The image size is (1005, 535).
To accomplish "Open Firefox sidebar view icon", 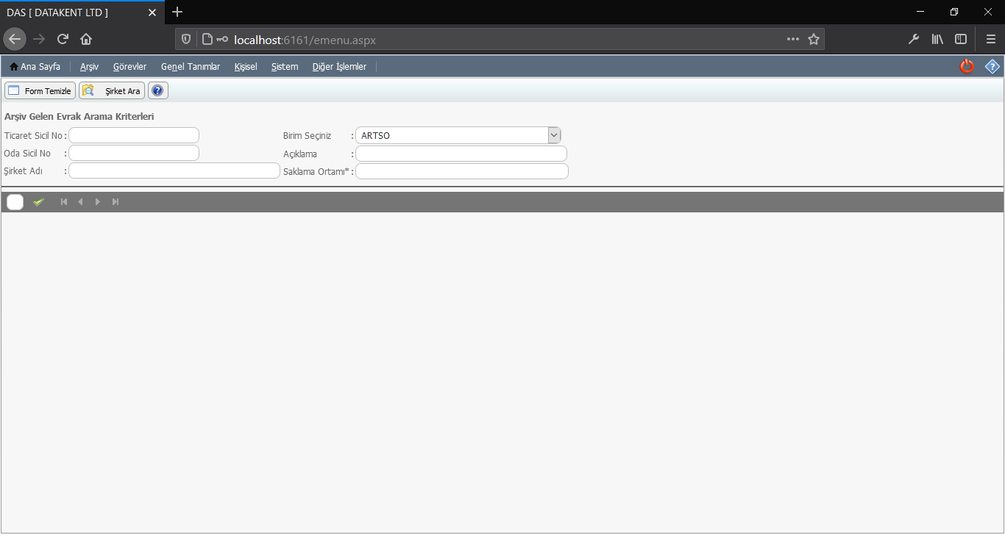I will [961, 40].
